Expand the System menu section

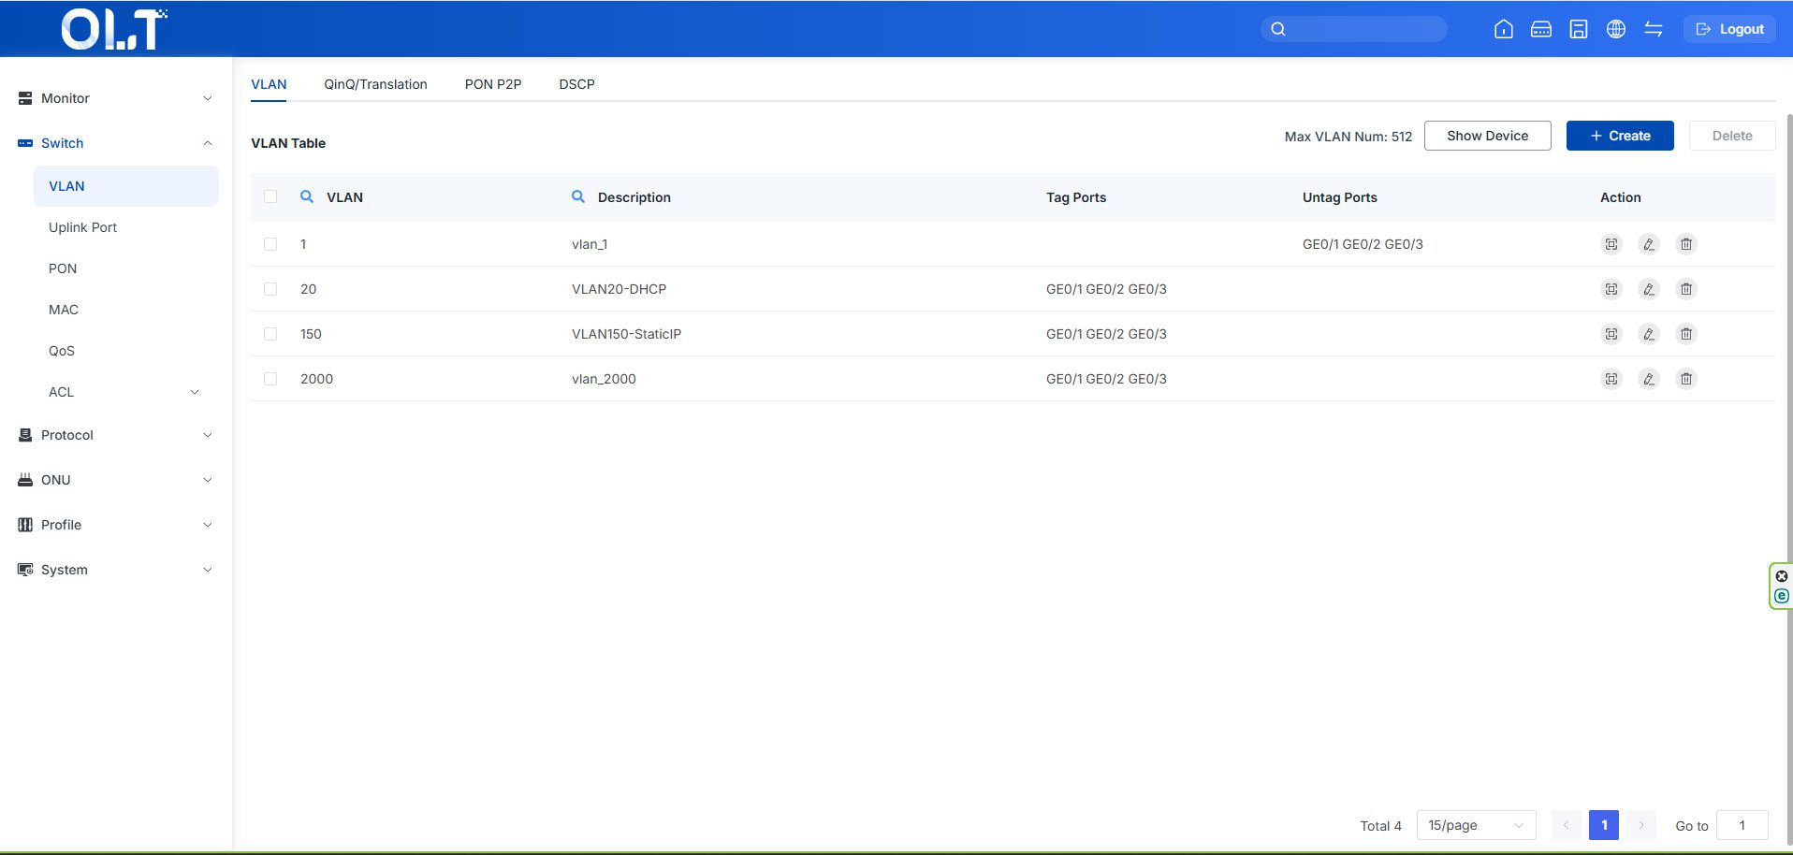[116, 570]
